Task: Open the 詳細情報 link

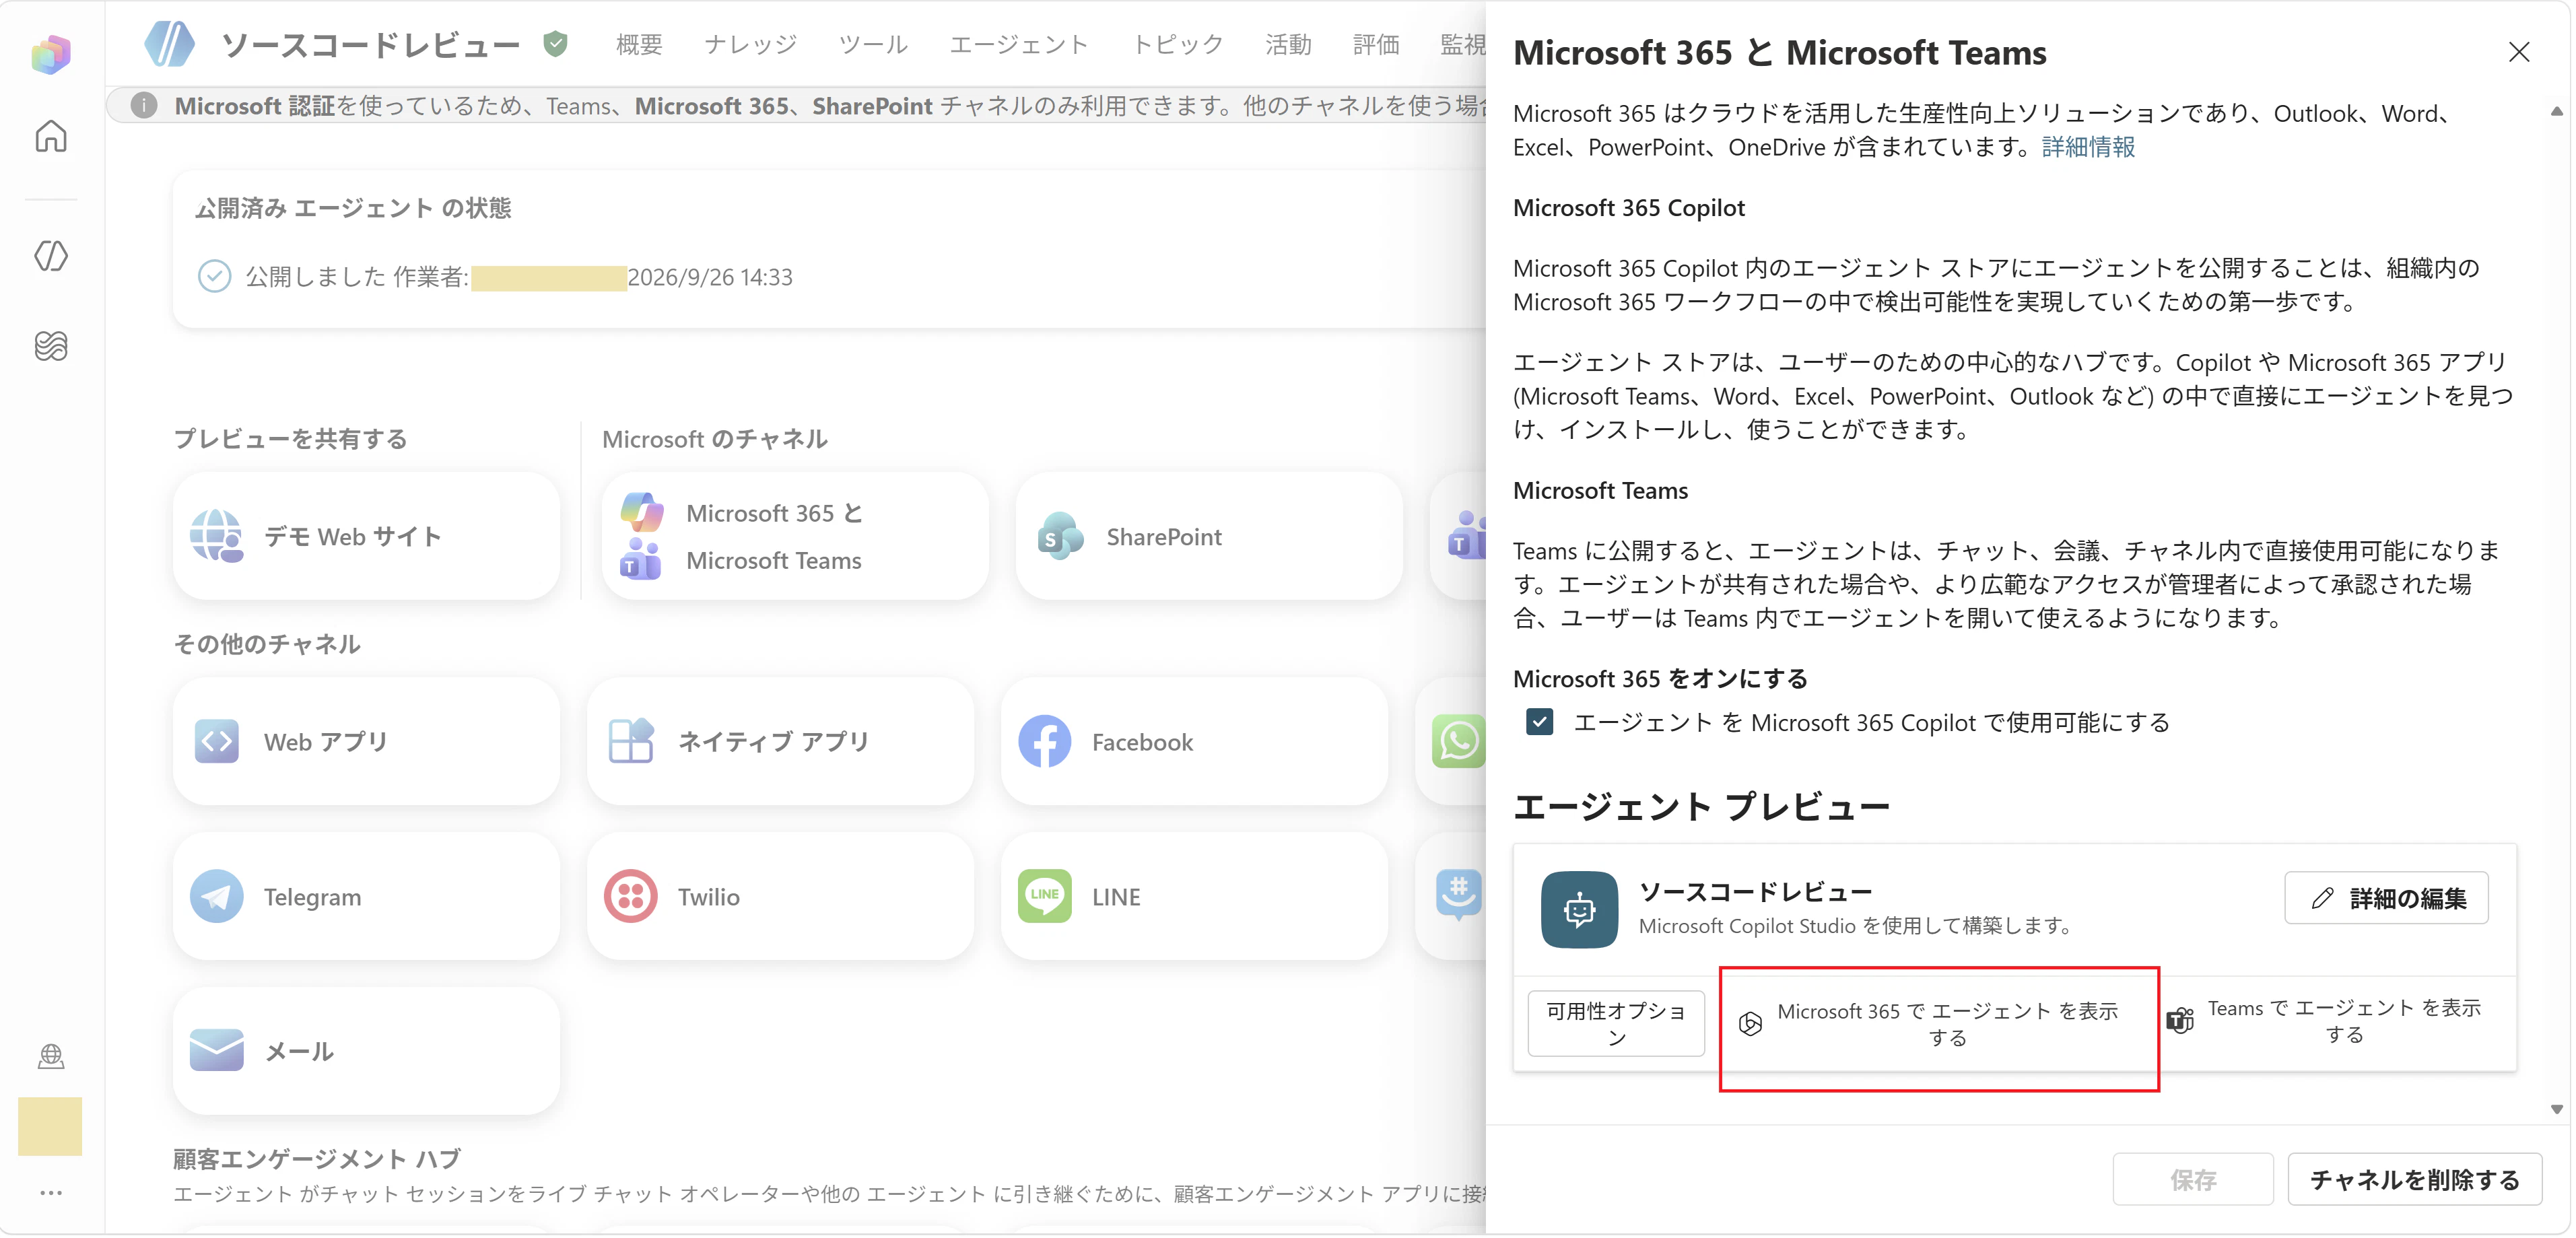Action: tap(2088, 147)
